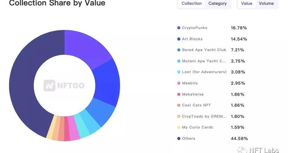The height and width of the screenshot is (153, 288).
Task: Select the Value toggle option
Action: (246, 4)
